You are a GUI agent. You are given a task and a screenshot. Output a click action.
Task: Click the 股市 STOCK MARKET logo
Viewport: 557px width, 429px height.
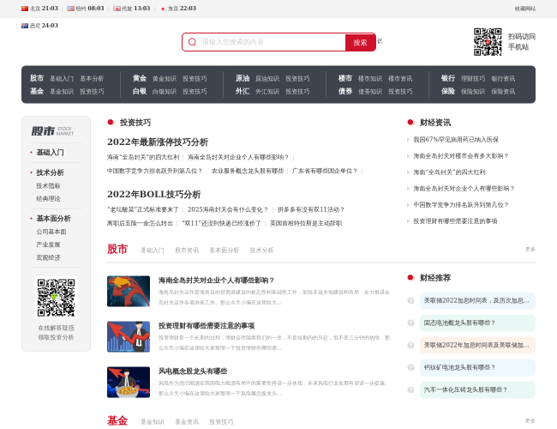click(52, 131)
